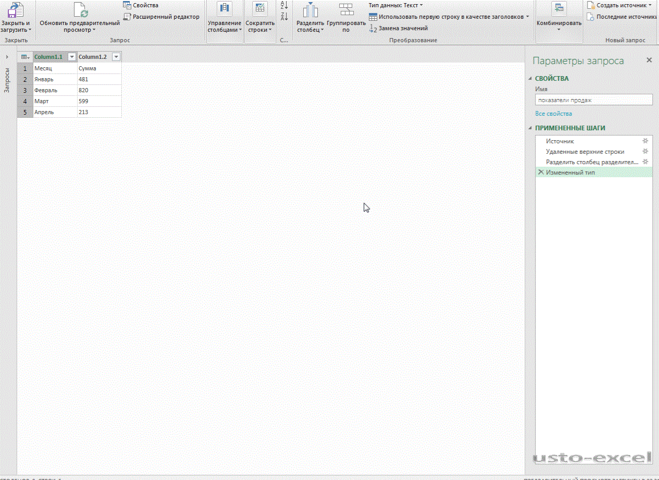Click the cell with value 599
Screen dimensions: 659x480
99,101
